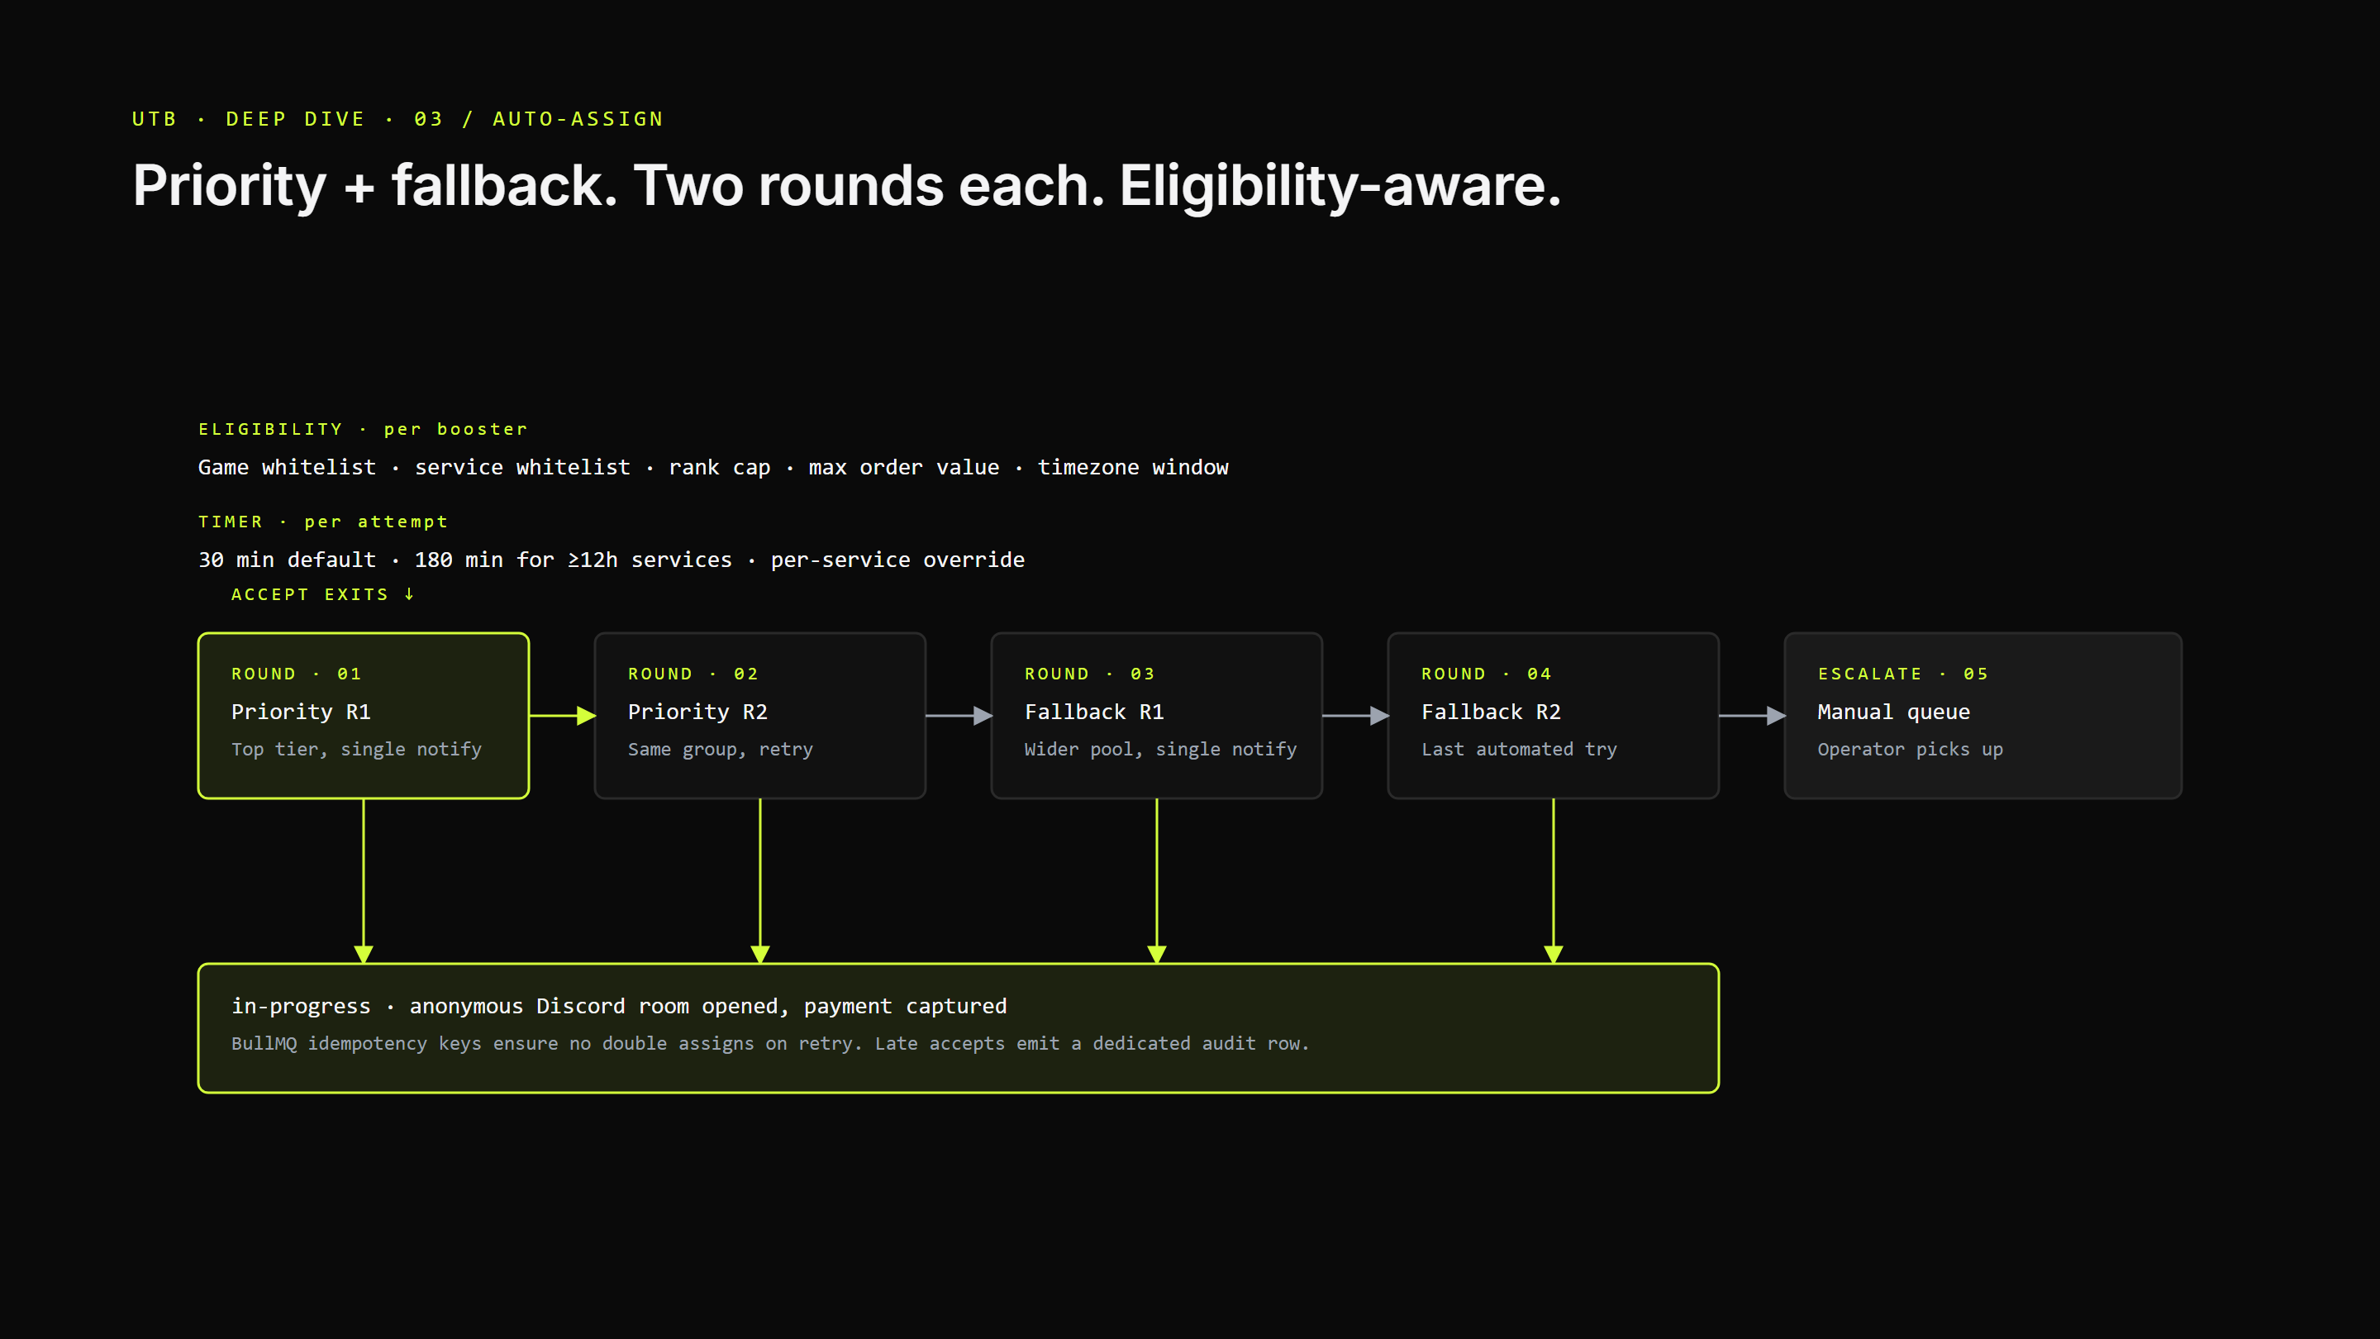Click the 'ROUND · 02' label
Screen dimensions: 2380x1339
tap(693, 674)
